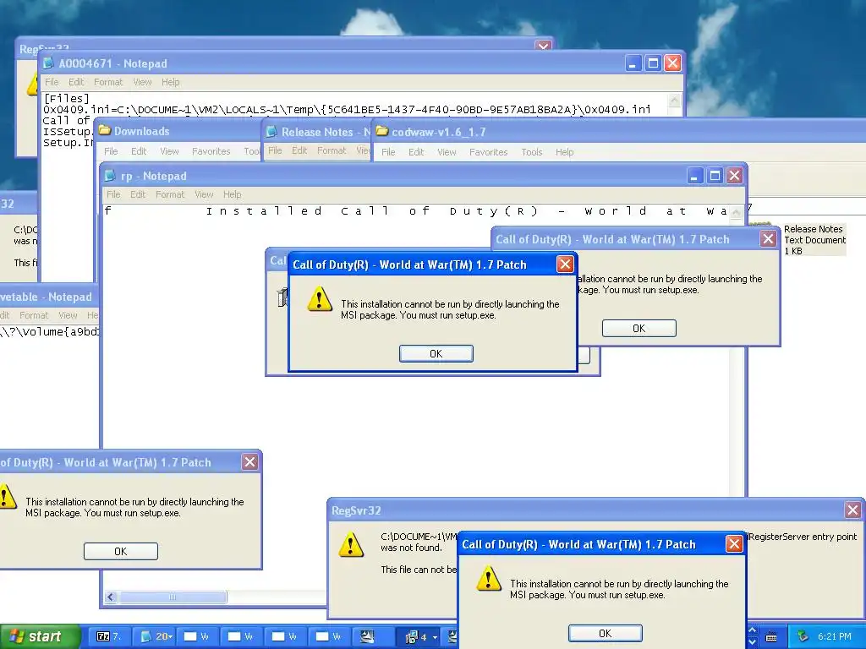Open File menu in codwaw-v1.6_1.7 window
The width and height of the screenshot is (866, 649).
click(x=388, y=152)
